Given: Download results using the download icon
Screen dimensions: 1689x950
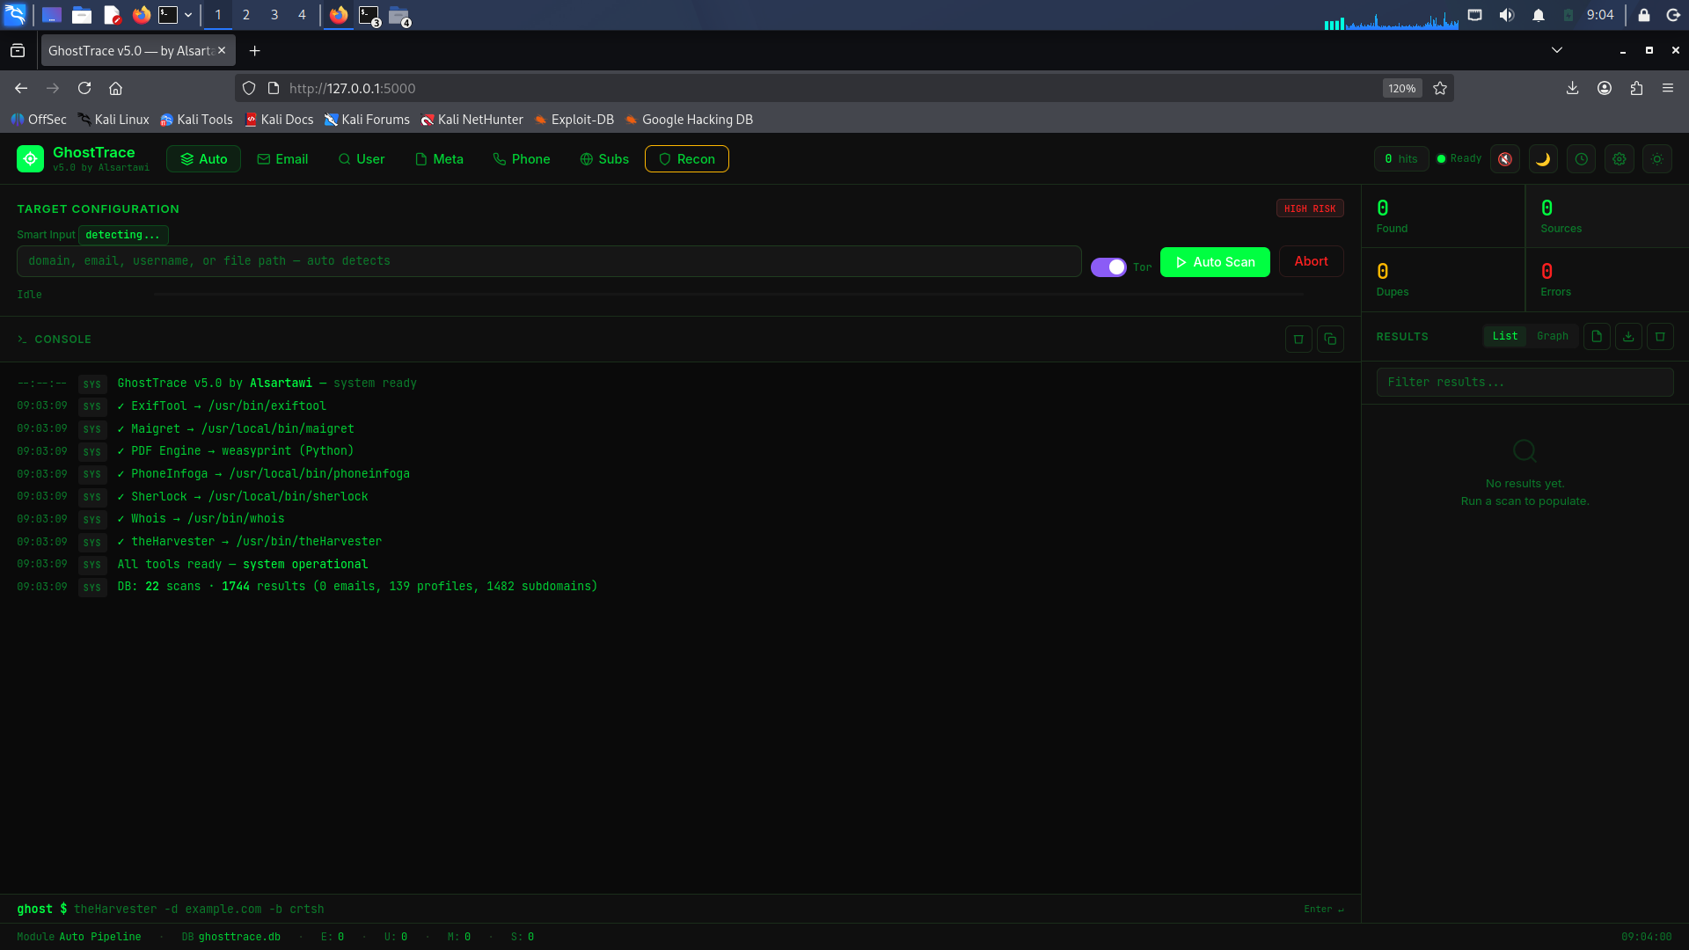Looking at the screenshot, I should click(x=1628, y=336).
